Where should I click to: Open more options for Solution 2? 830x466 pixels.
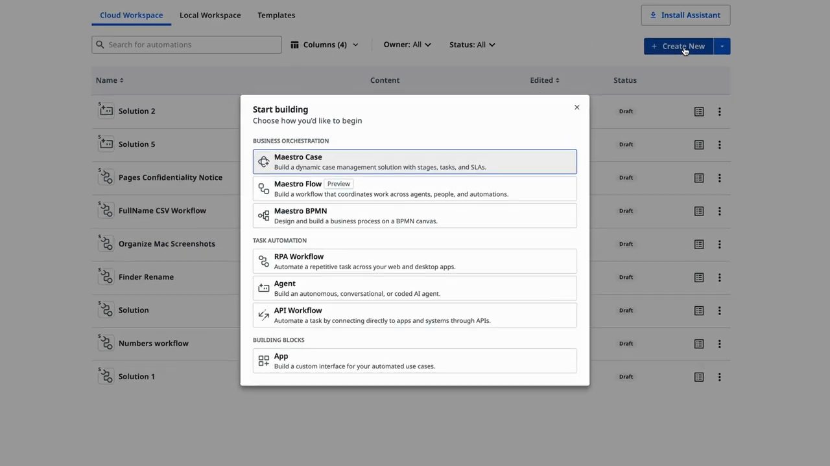(x=719, y=112)
